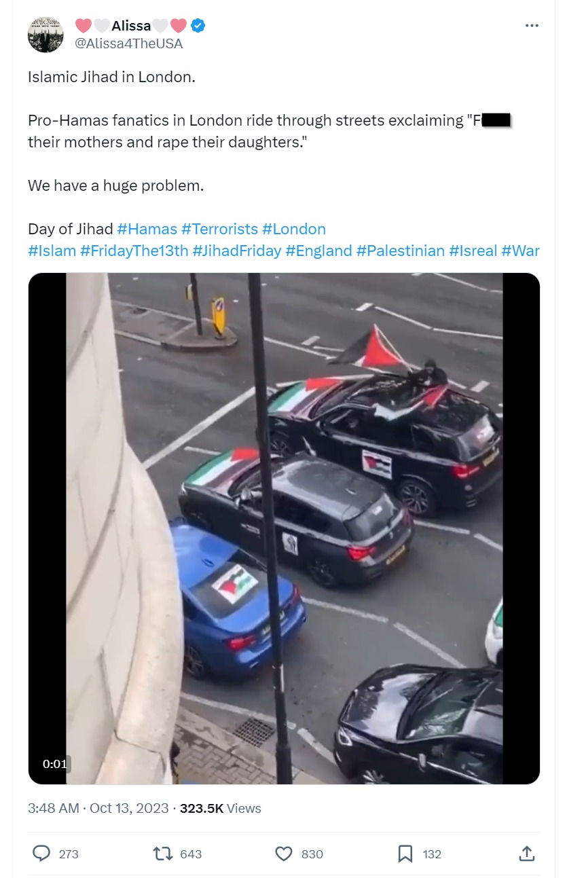Open the #Terrorists hashtag
The image size is (567, 878).
[219, 229]
